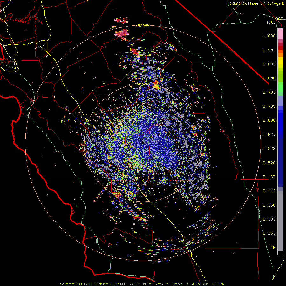Pick the gray segment of the color bar
This screenshot has height=286, width=286.
(281, 221)
